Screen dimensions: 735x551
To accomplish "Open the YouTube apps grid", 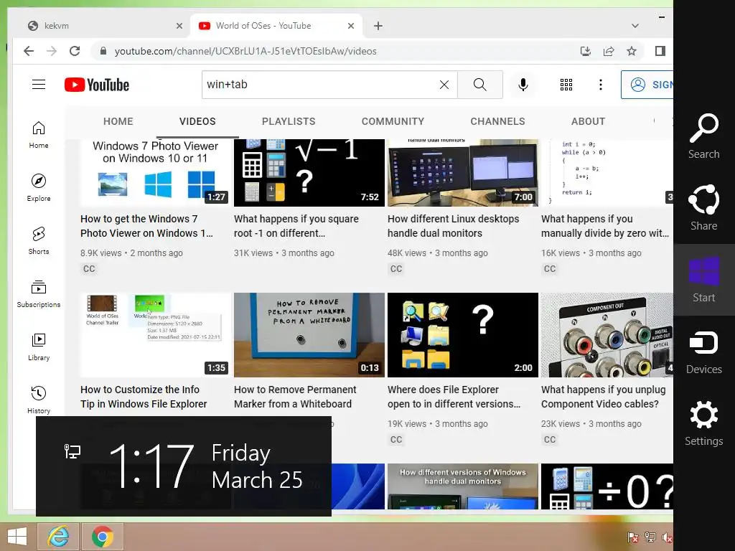I will (x=566, y=85).
